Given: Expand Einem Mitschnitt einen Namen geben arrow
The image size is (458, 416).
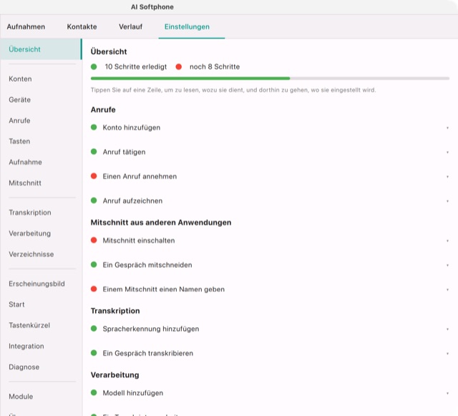Looking at the screenshot, I should click(x=447, y=290).
